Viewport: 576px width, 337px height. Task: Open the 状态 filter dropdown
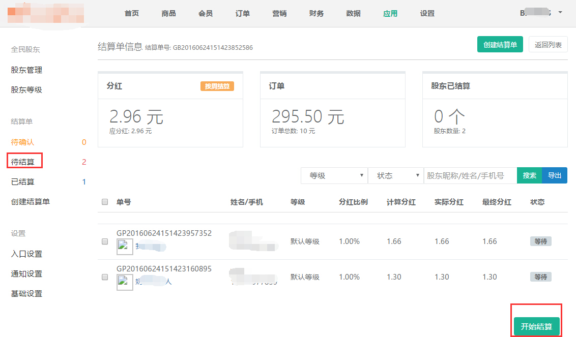coord(395,175)
